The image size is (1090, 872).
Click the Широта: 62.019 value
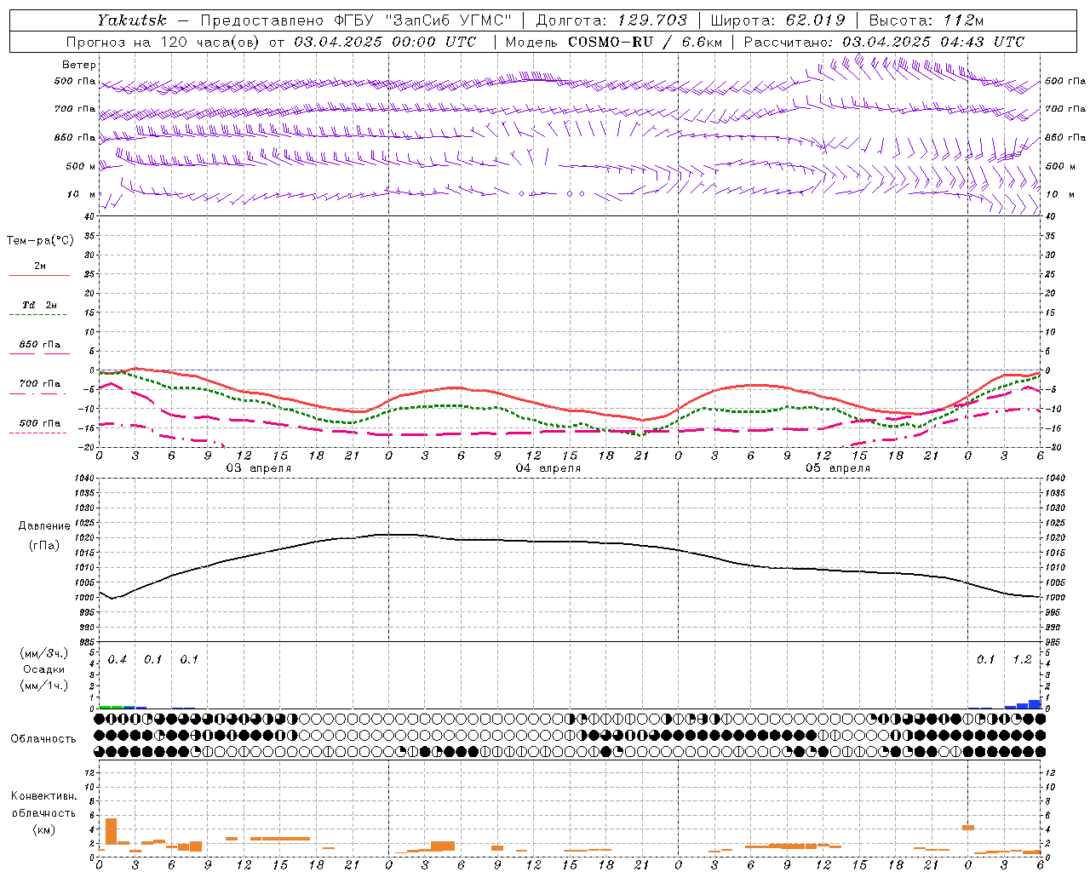coord(777,20)
